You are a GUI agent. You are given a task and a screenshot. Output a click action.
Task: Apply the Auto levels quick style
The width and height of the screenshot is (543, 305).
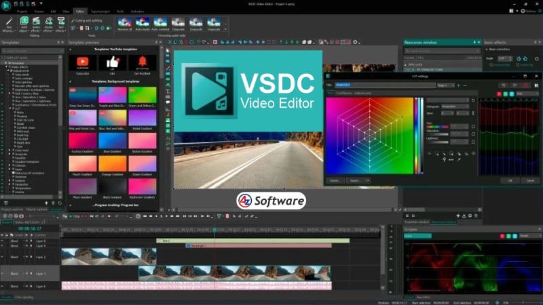[x=143, y=24]
